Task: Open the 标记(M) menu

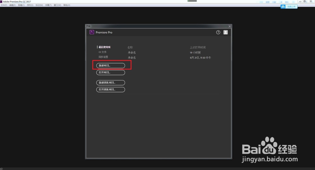Action: tap(39, 5)
